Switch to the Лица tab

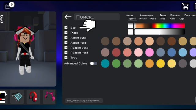[129, 15]
